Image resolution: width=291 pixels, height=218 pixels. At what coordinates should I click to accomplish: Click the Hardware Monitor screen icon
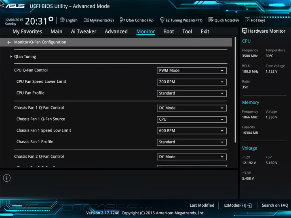tap(245, 31)
